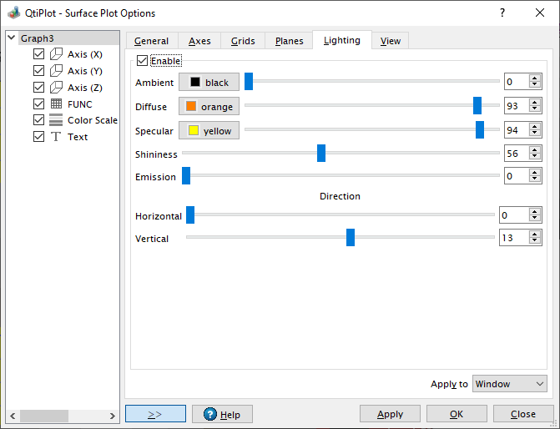Select the Text item's T icon
Screen dimensions: 560x429
pos(56,137)
